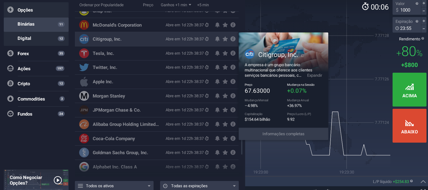Star Tesla, Inc. as a favorite
The height and width of the screenshot is (190, 428).
click(225, 53)
